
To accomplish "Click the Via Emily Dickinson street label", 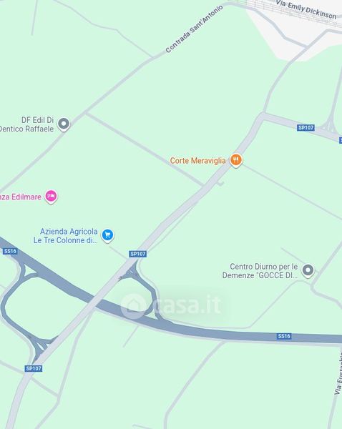I will pos(306,9).
